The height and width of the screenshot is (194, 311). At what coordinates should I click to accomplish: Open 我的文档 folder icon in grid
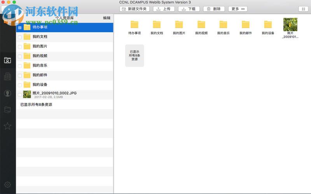click(x=157, y=24)
